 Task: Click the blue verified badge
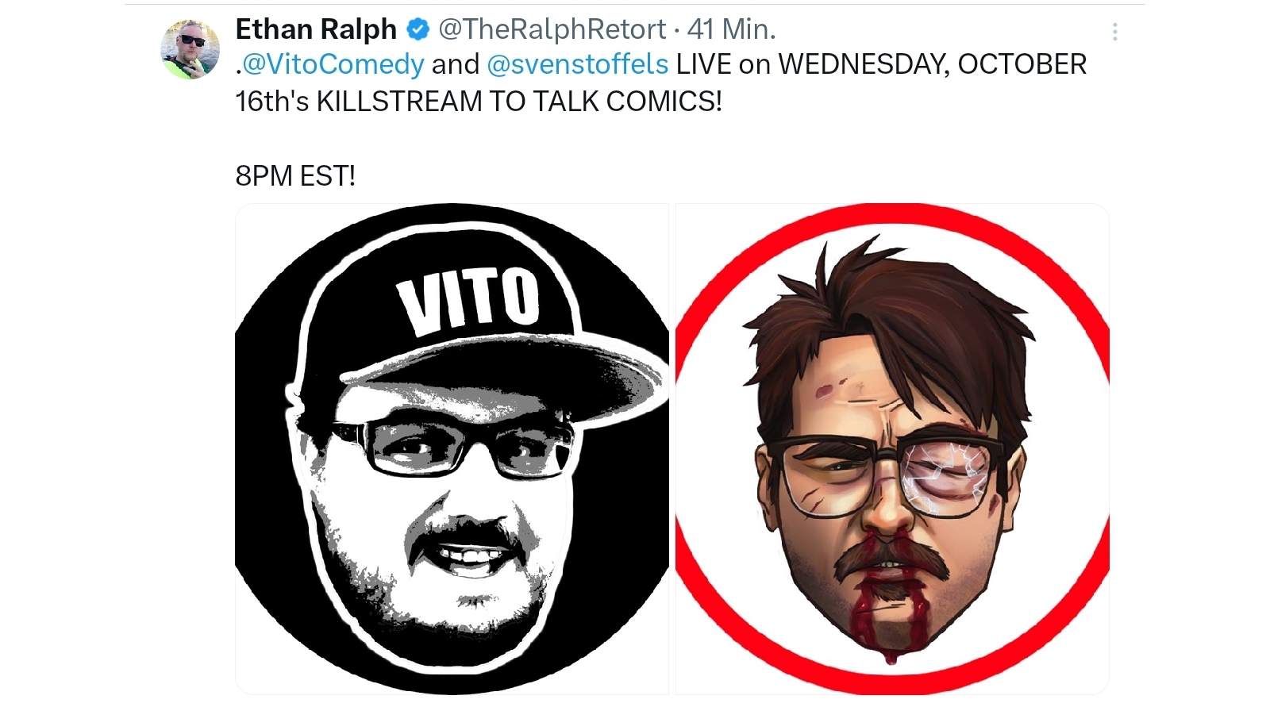[x=418, y=30]
